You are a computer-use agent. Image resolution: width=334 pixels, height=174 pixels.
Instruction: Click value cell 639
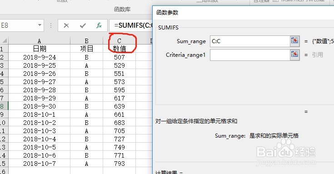[119, 106]
